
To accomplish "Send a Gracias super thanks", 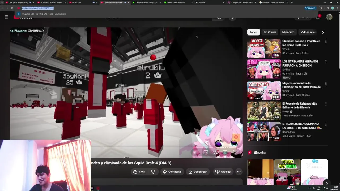I will pos(223,172).
